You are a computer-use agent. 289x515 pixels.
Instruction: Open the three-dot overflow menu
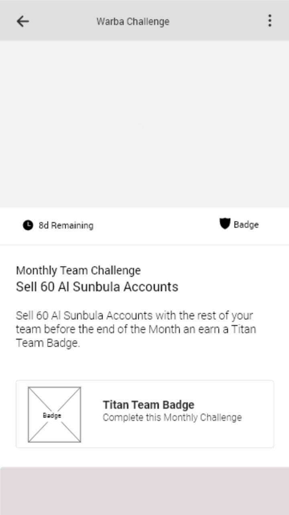click(x=270, y=21)
